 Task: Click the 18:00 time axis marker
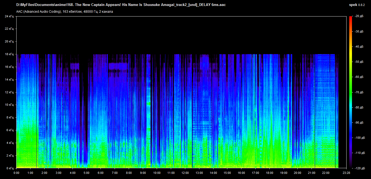point(269,173)
